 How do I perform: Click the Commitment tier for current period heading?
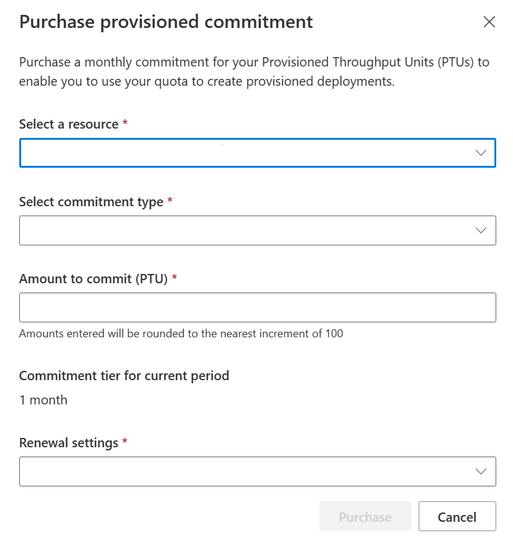(x=124, y=376)
